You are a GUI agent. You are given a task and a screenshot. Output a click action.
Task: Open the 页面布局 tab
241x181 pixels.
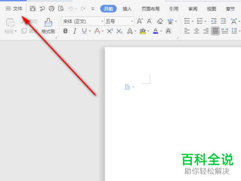(150, 9)
